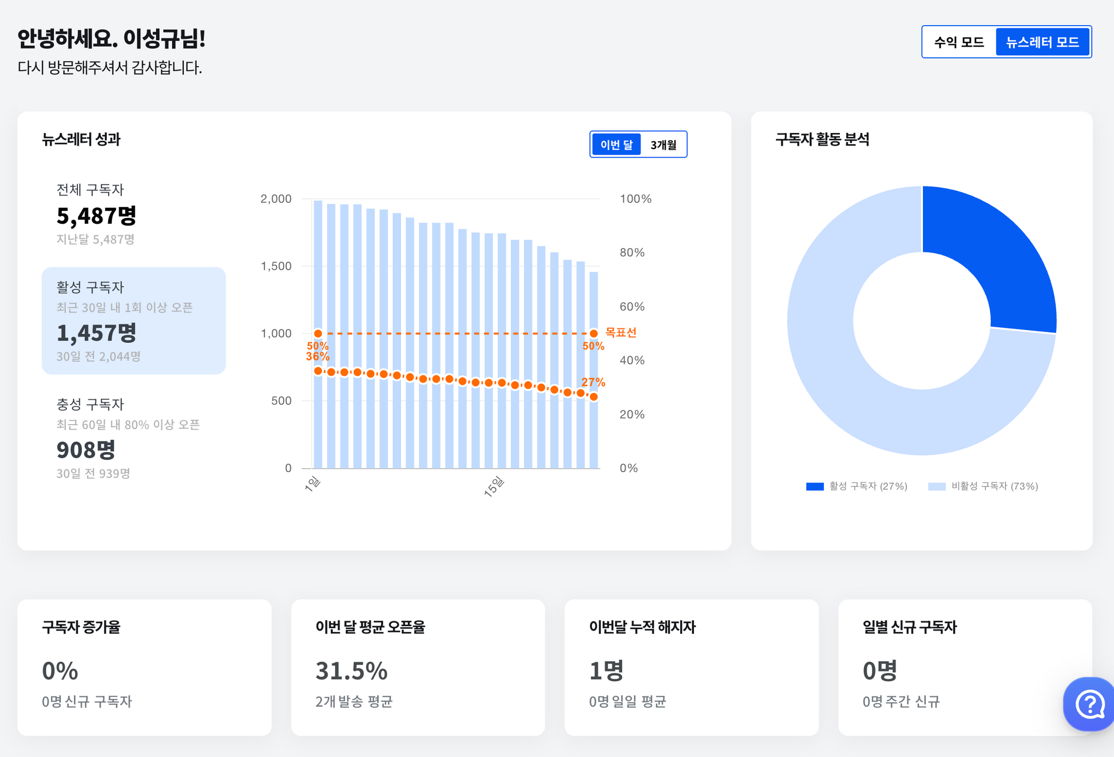Image resolution: width=1114 pixels, height=757 pixels.
Task: Open the 이번달 누적 해지자 card
Action: coord(691,667)
